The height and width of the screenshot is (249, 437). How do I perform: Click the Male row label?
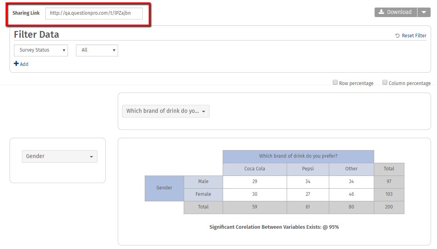click(x=203, y=181)
